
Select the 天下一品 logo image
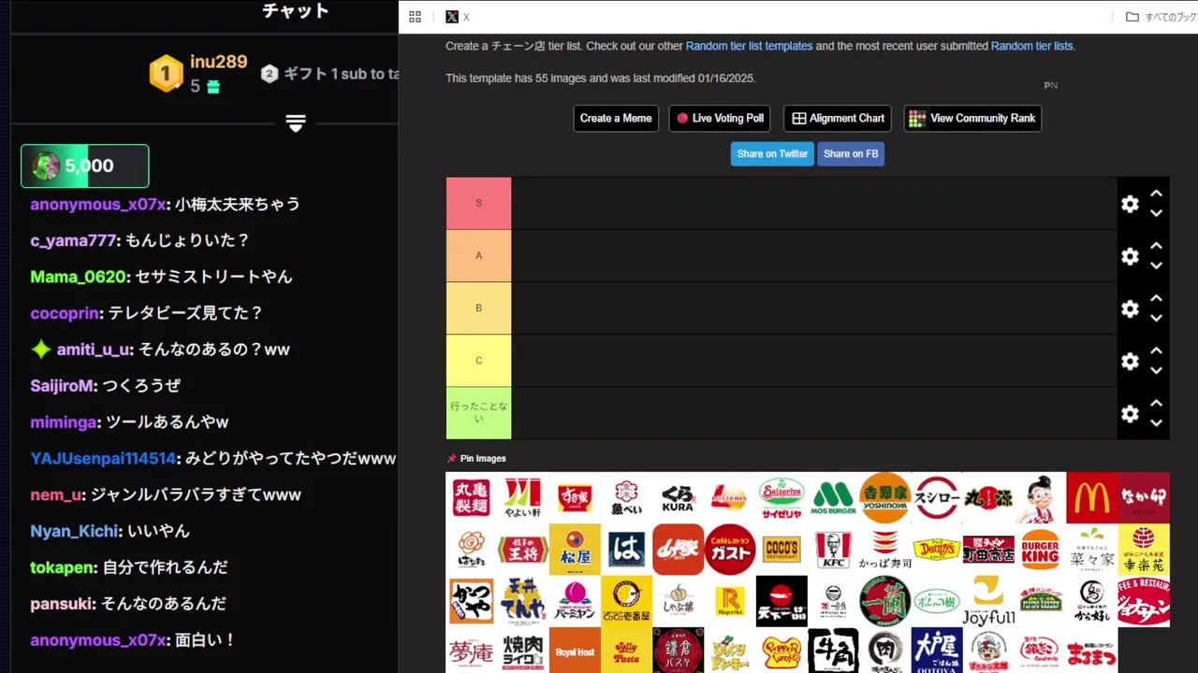point(782,600)
